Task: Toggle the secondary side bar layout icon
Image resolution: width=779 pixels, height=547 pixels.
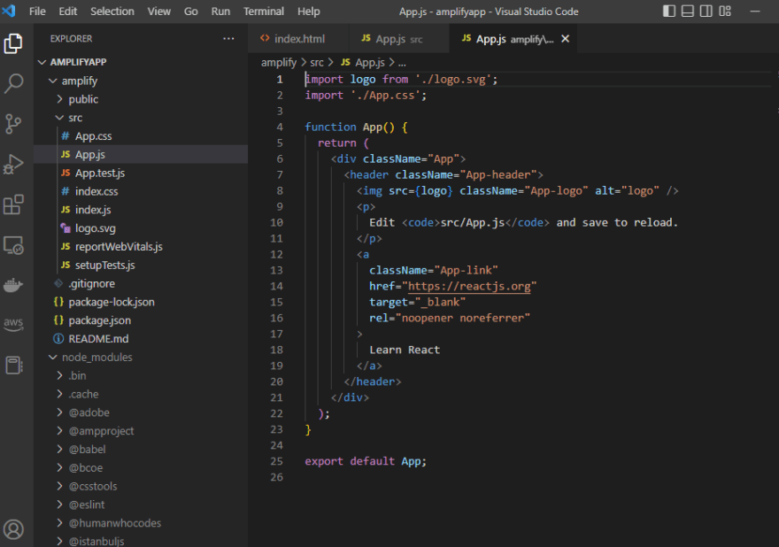Action: coord(706,11)
